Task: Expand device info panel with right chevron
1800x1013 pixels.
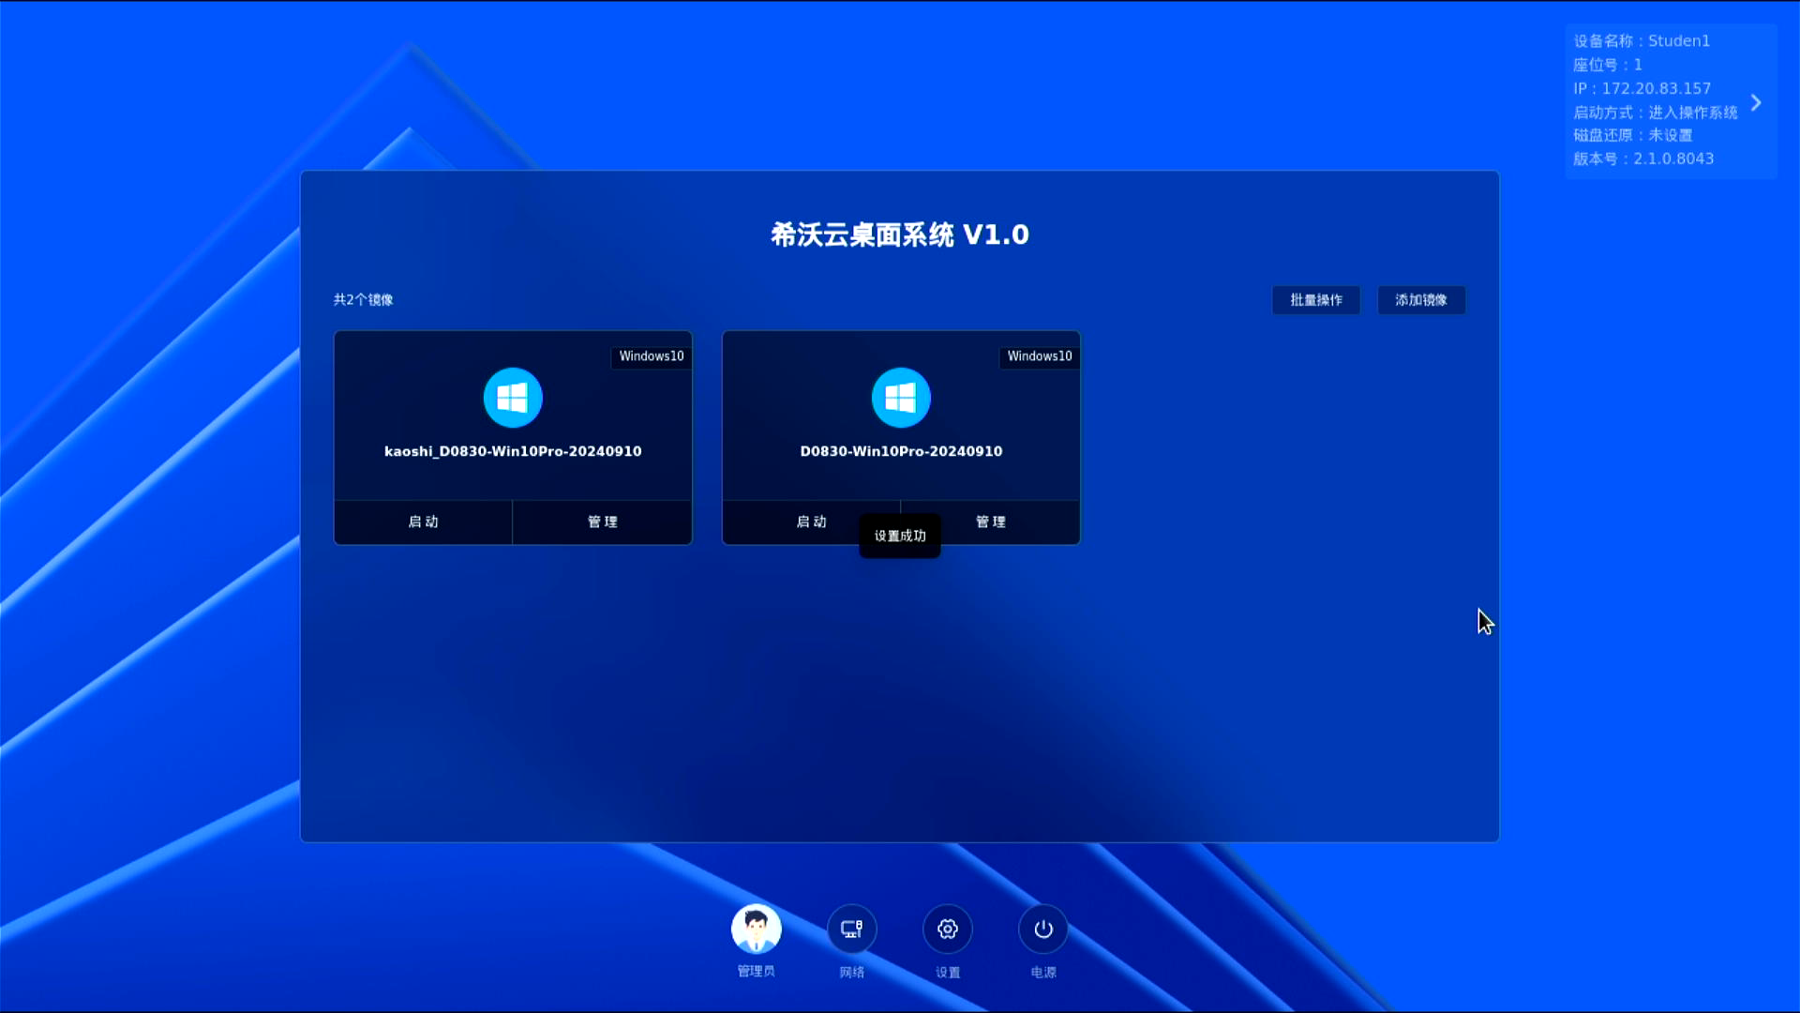Action: (x=1756, y=102)
